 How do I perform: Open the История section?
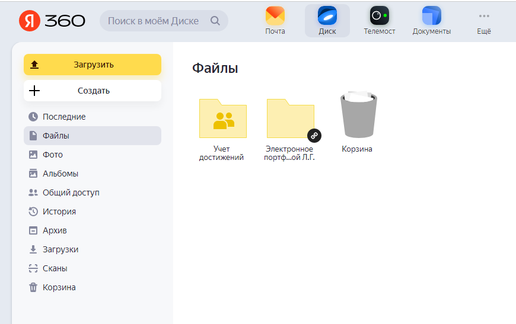click(93, 211)
